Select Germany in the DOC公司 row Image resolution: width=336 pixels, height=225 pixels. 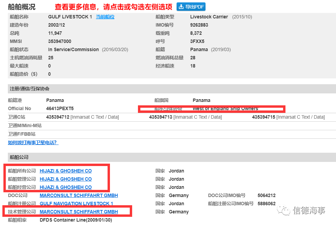179,195
